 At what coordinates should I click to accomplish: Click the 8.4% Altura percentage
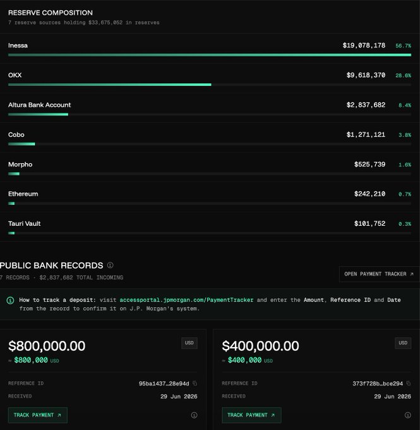[x=405, y=106]
